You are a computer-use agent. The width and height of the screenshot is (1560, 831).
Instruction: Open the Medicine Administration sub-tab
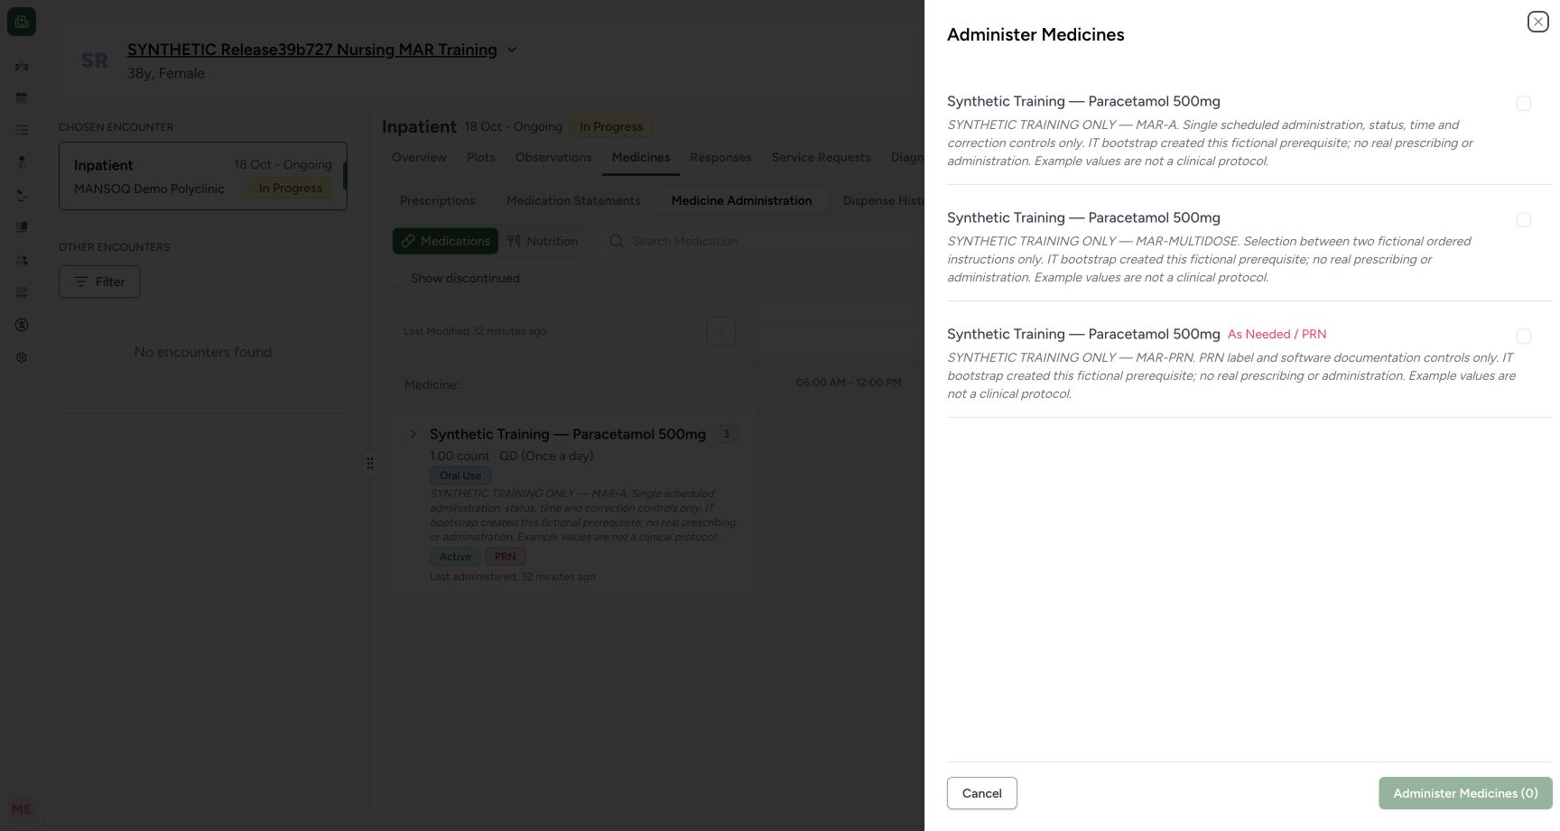tap(741, 200)
